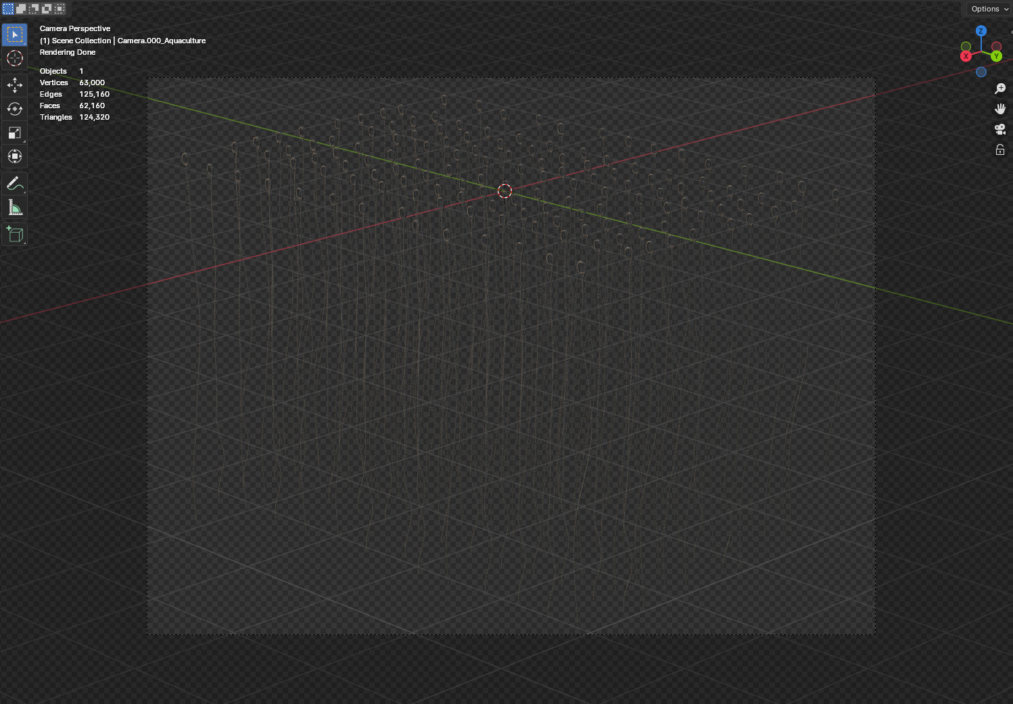
Task: Pick the Rotate tool
Action: coord(15,109)
